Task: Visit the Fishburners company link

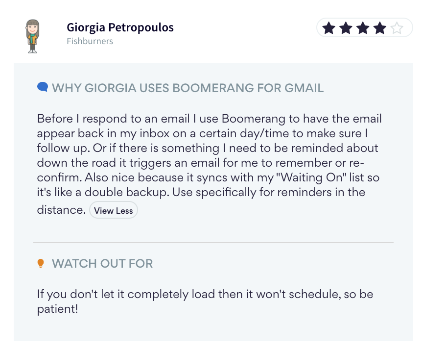Action: (x=90, y=41)
